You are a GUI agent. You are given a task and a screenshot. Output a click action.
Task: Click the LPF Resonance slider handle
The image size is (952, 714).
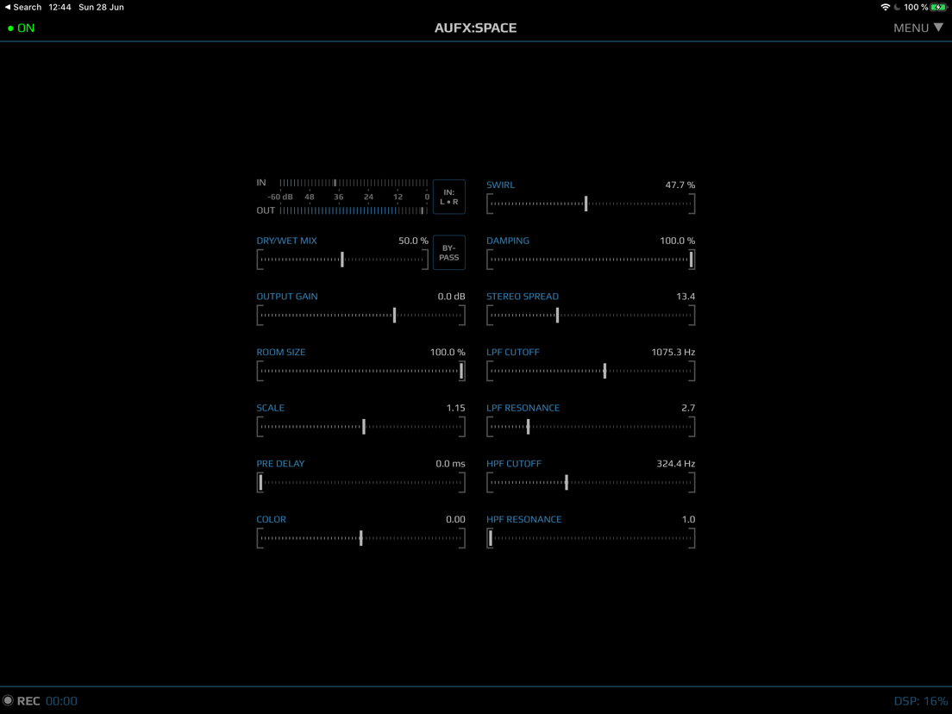point(529,427)
